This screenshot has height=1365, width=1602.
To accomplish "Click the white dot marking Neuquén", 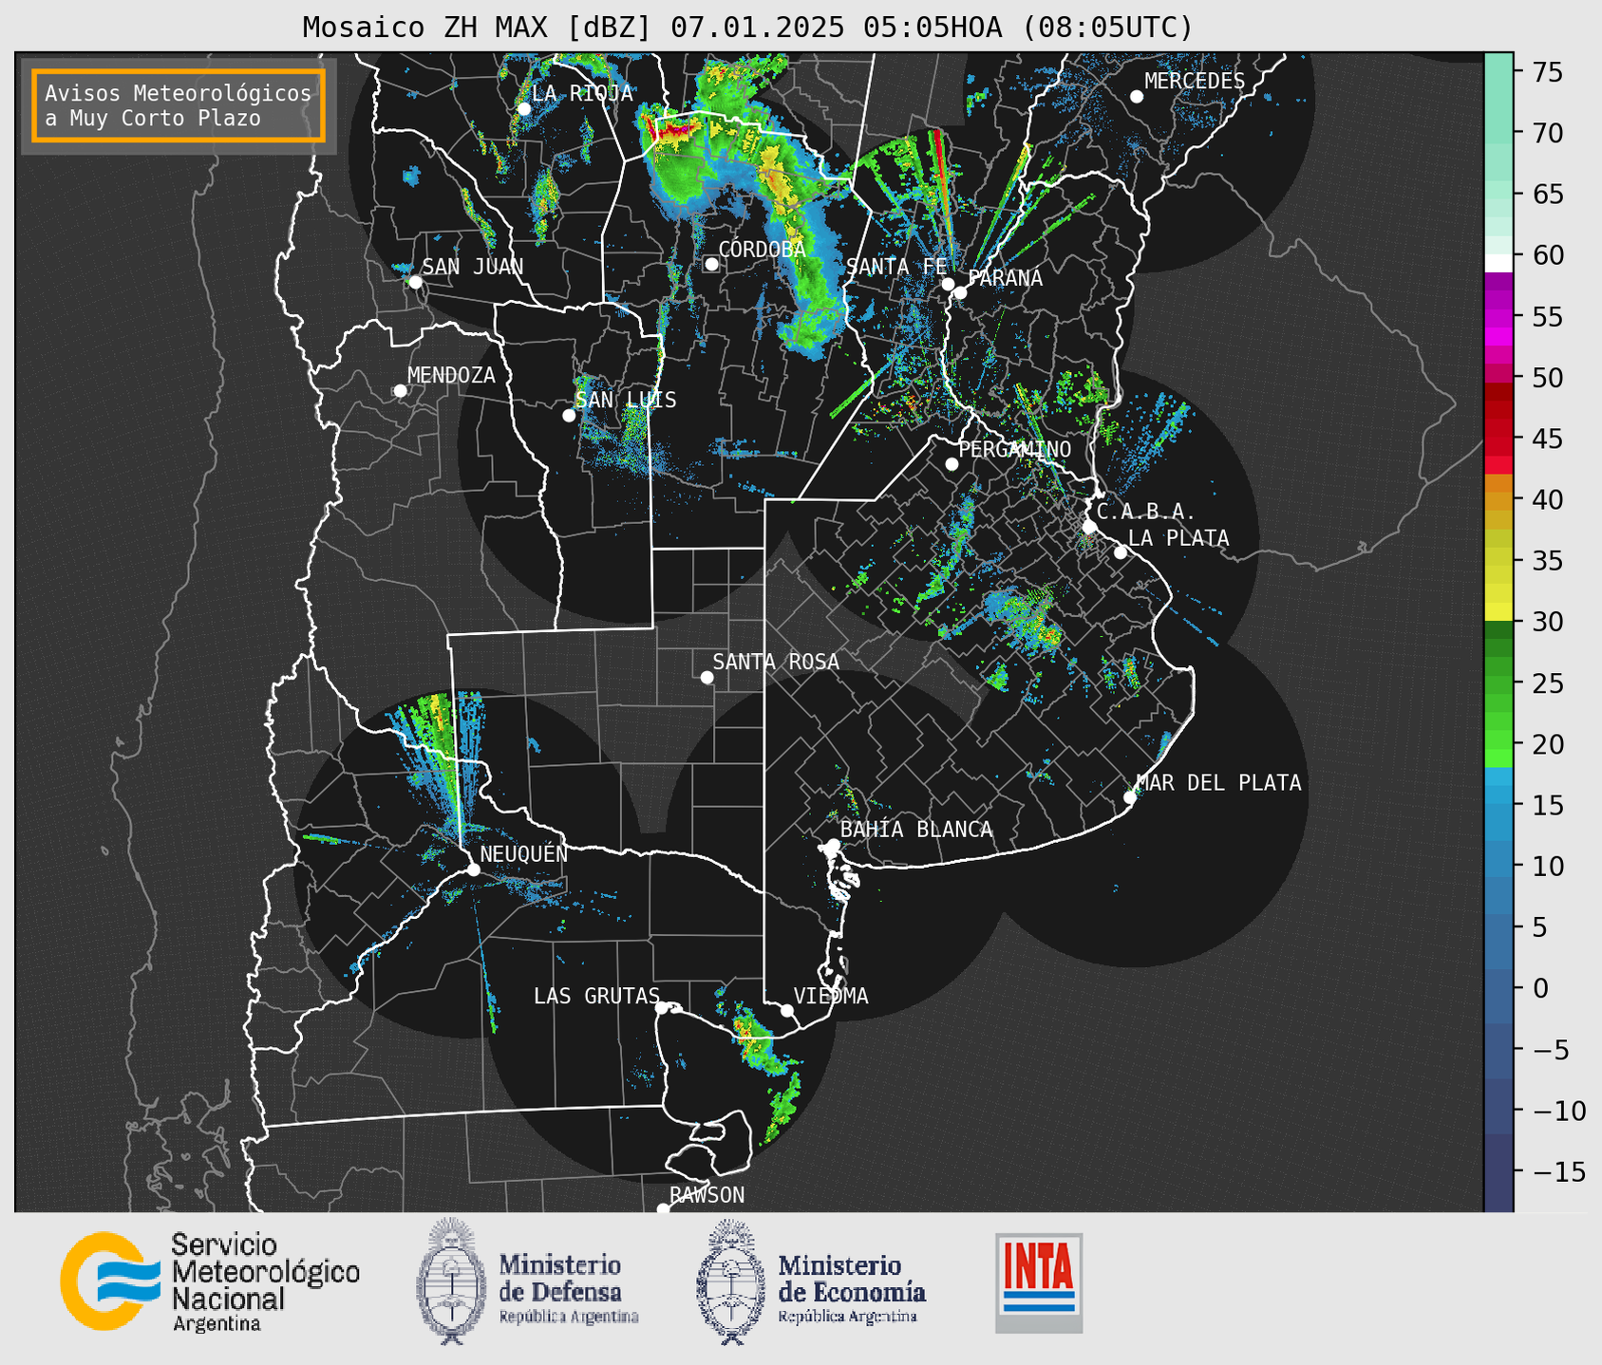I will [x=473, y=869].
